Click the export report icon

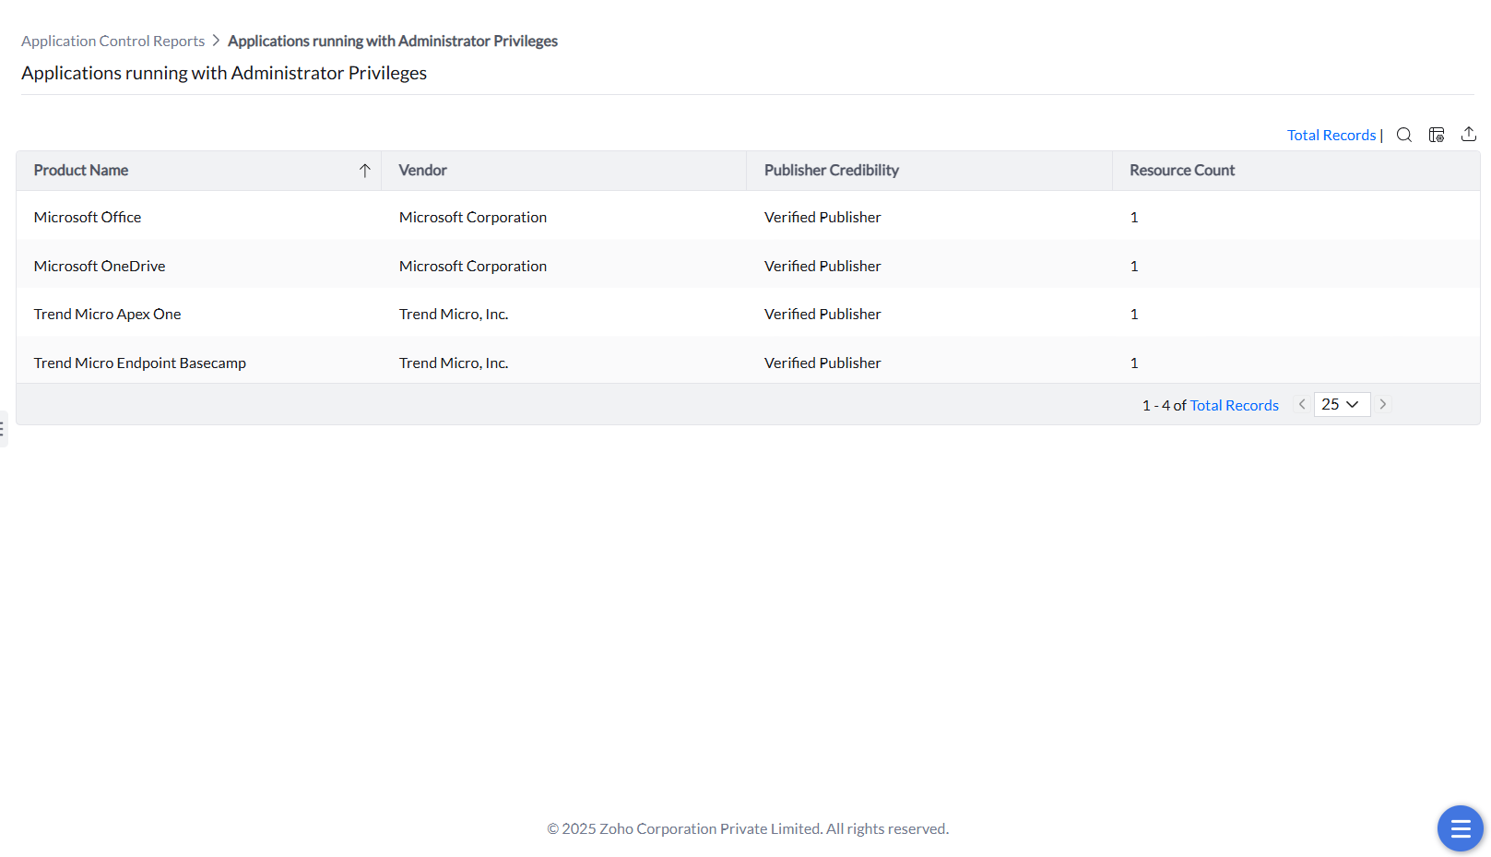pos(1469,135)
